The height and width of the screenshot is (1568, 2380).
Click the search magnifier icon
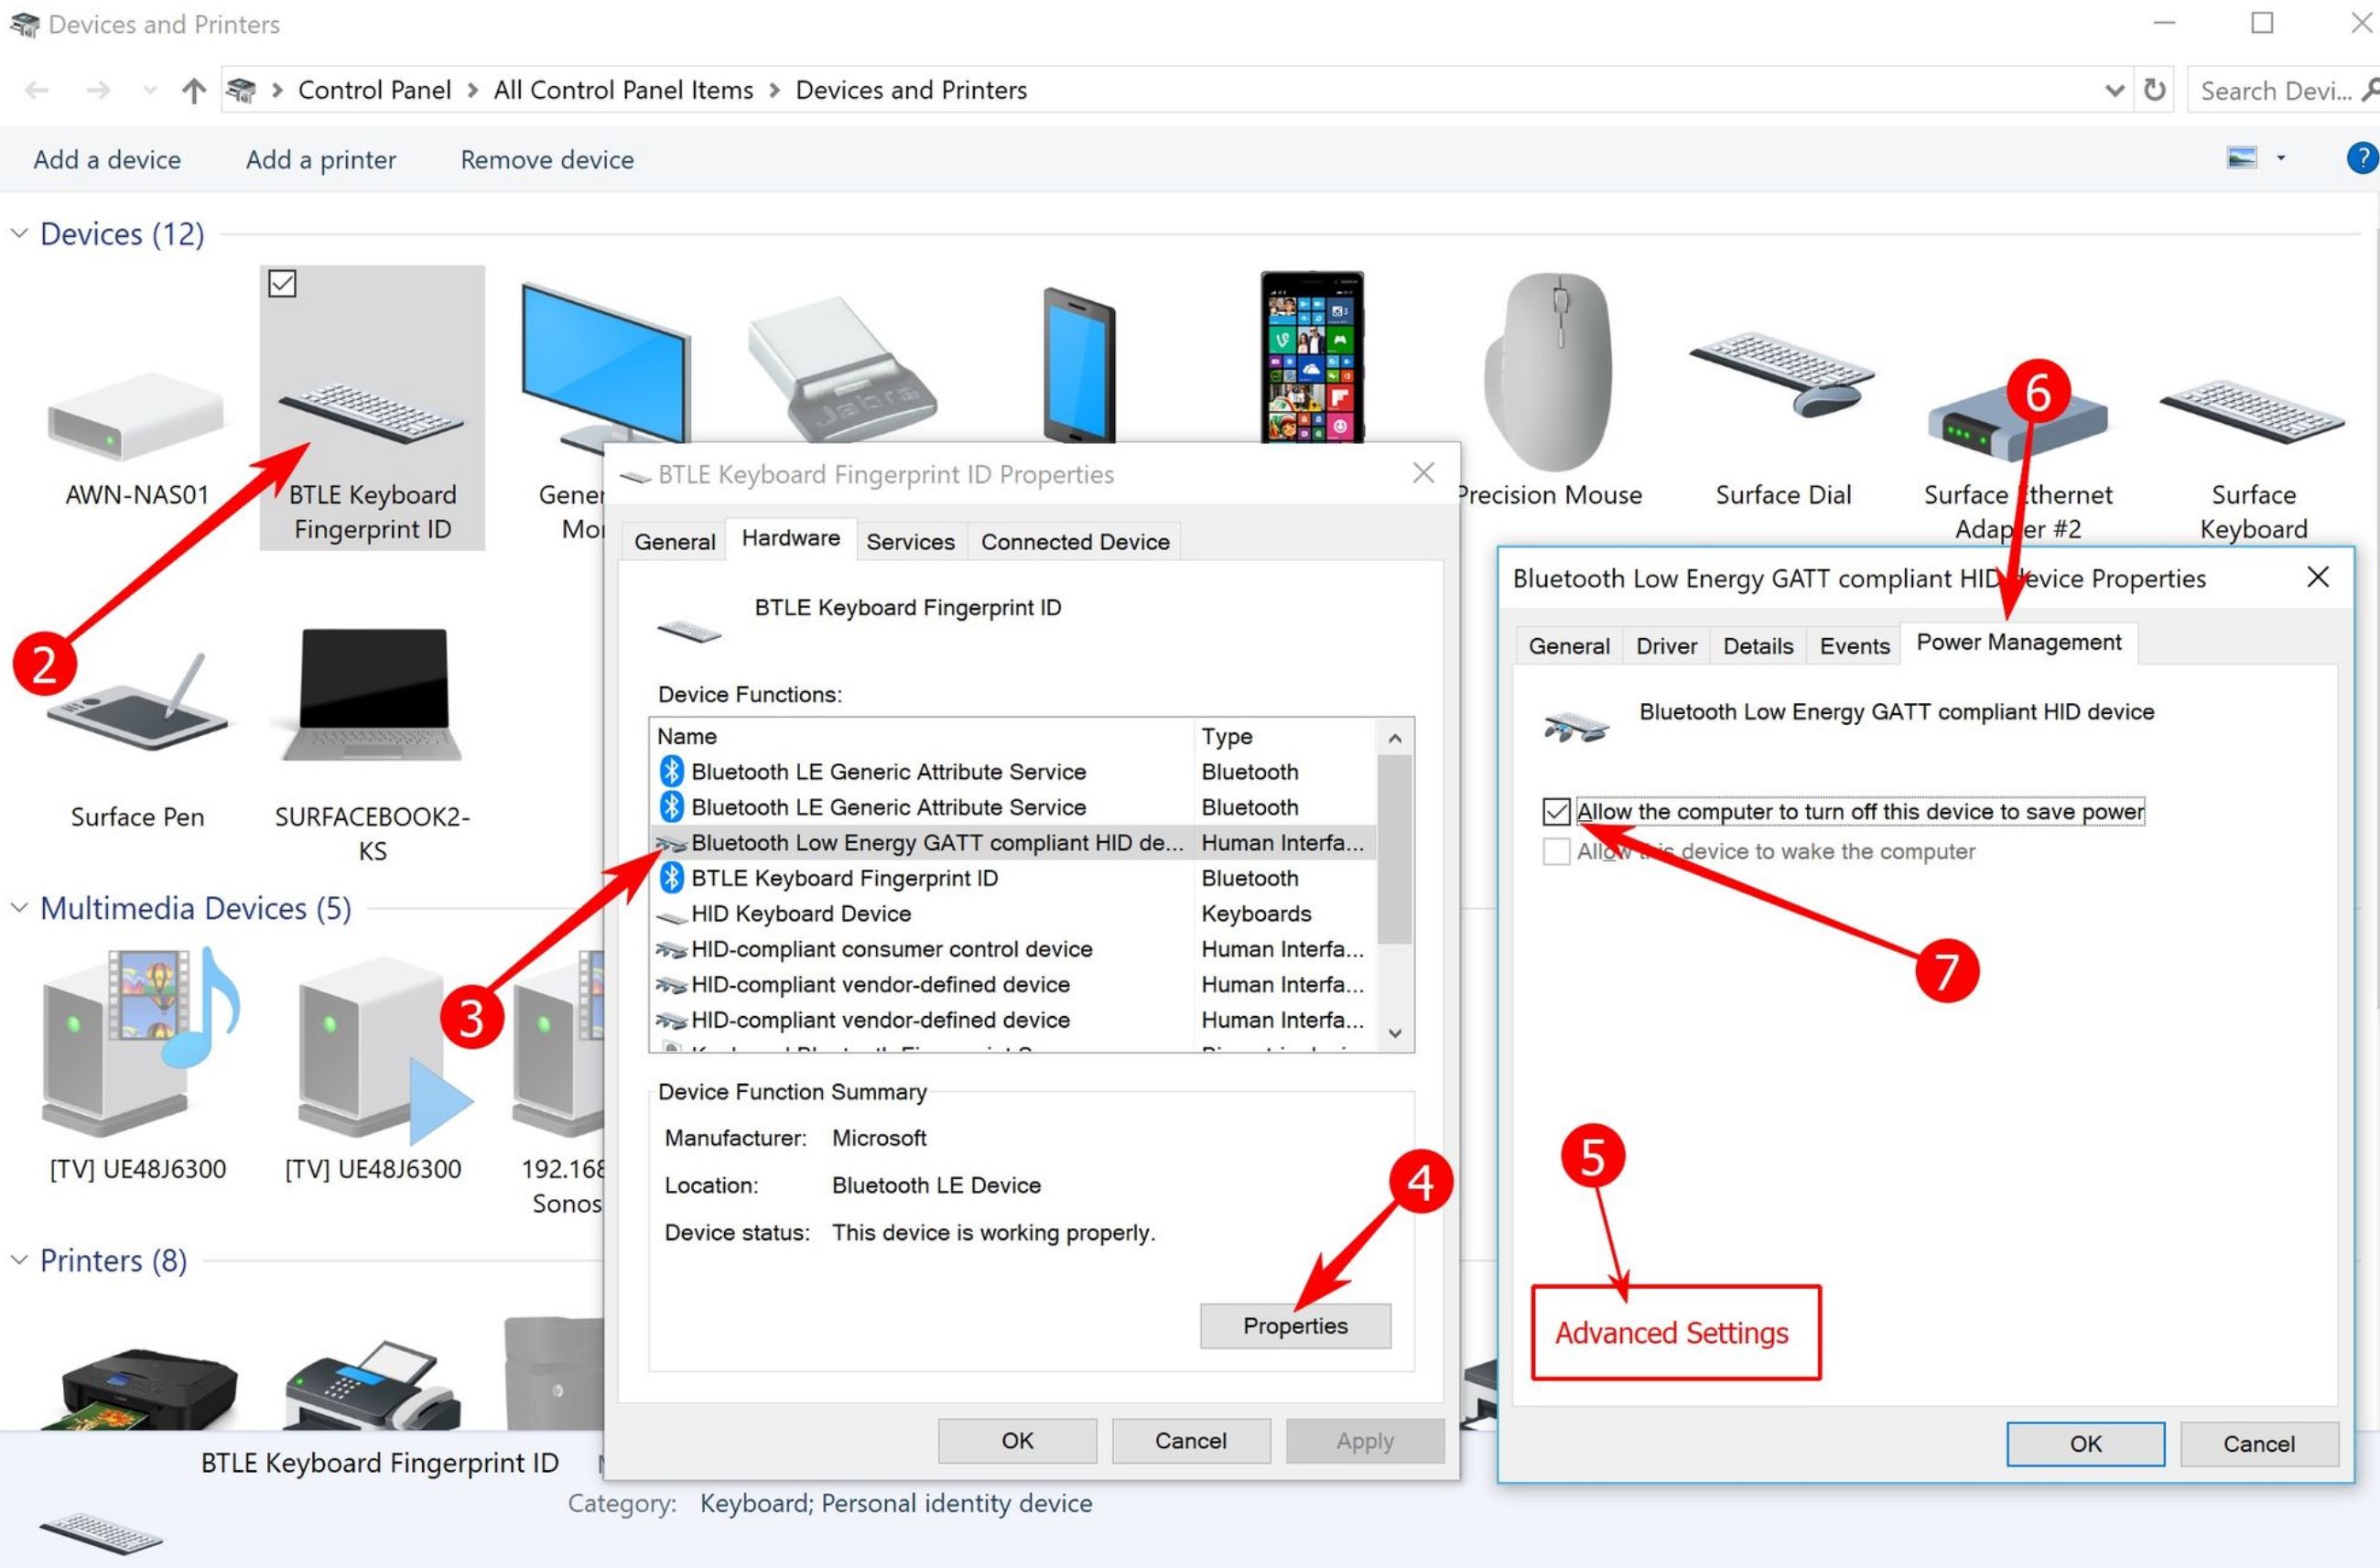click(x=2368, y=90)
